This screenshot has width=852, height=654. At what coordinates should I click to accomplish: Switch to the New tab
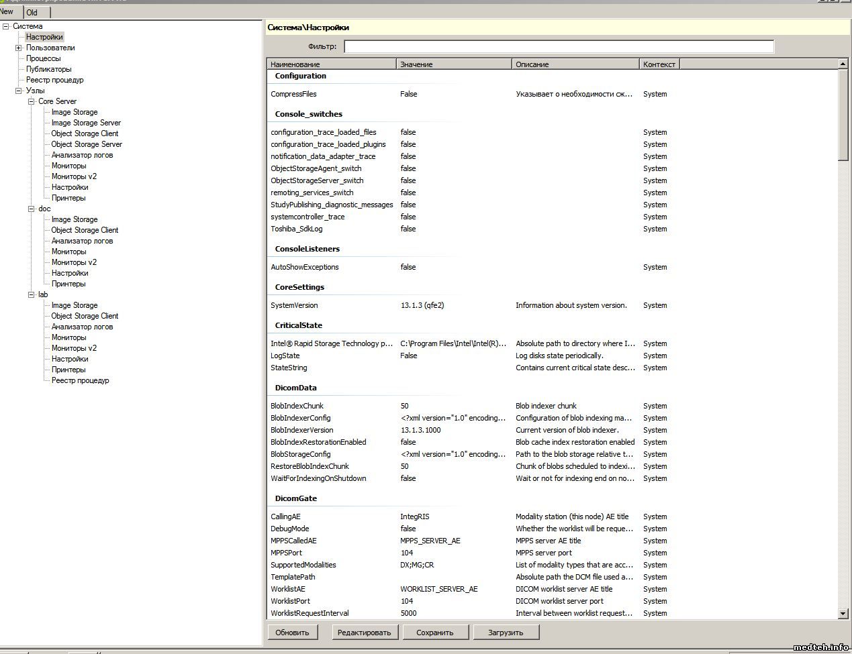click(7, 11)
